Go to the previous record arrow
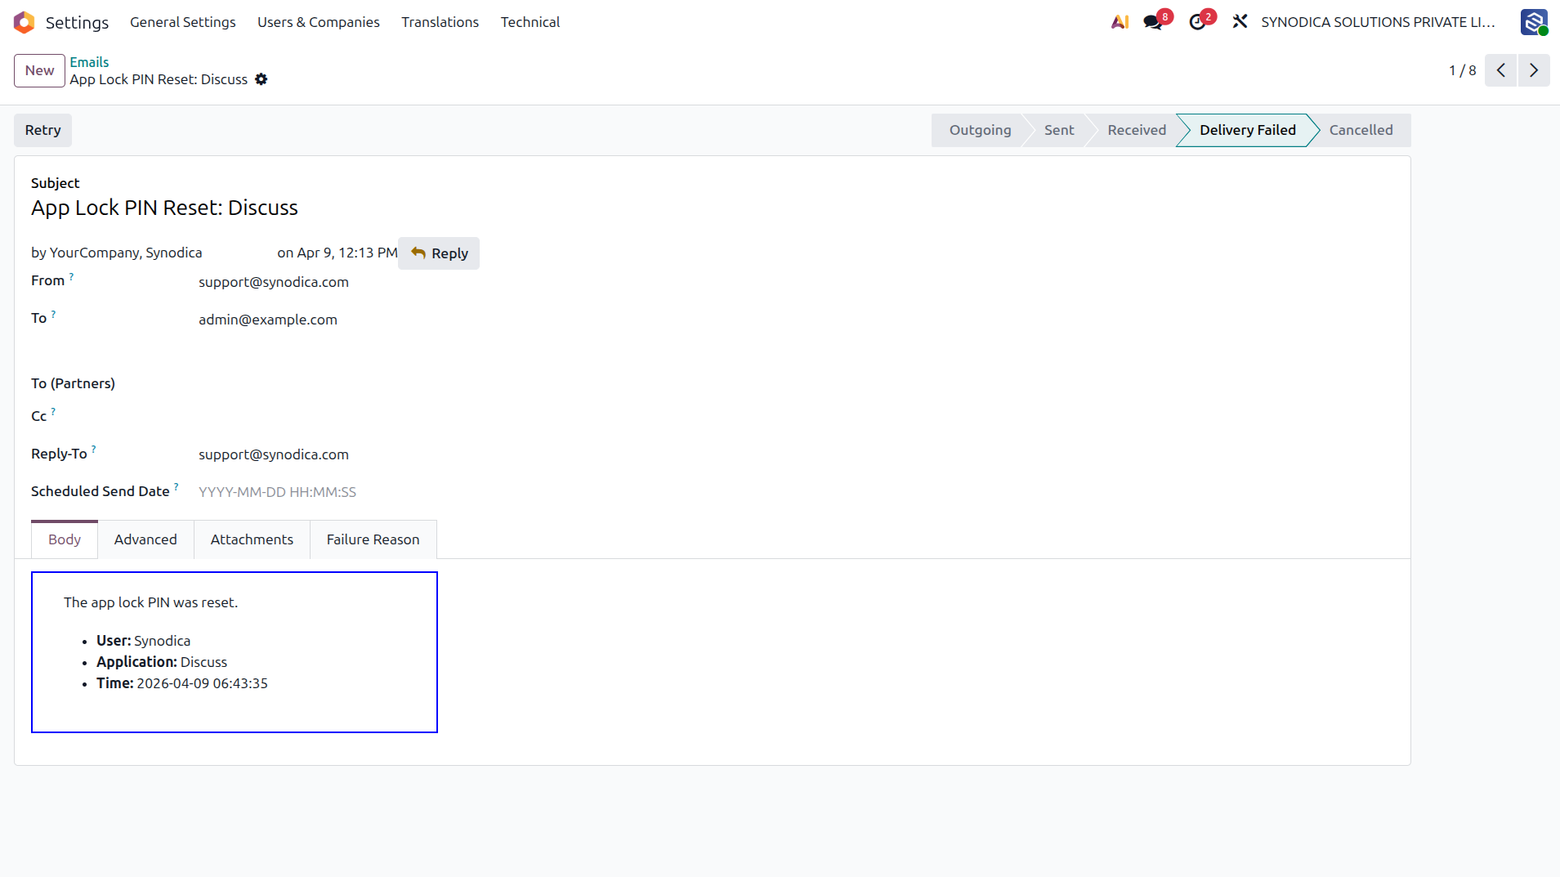The height and width of the screenshot is (877, 1560). point(1500,70)
